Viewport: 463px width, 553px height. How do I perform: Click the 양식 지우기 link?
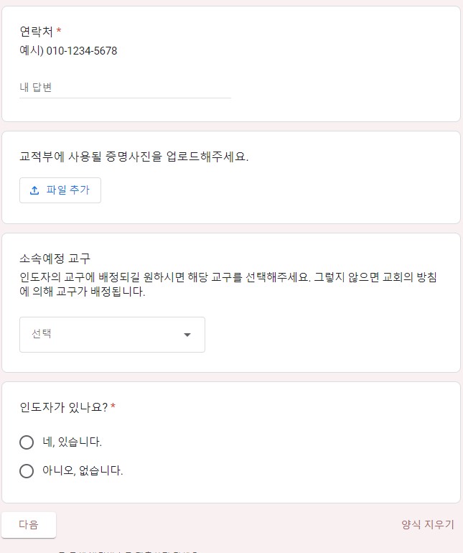(x=427, y=524)
